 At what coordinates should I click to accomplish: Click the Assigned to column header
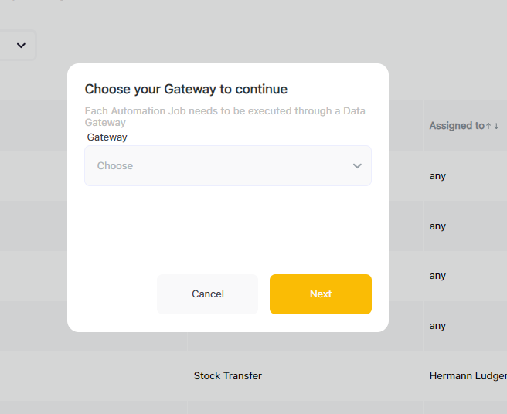[x=456, y=126]
